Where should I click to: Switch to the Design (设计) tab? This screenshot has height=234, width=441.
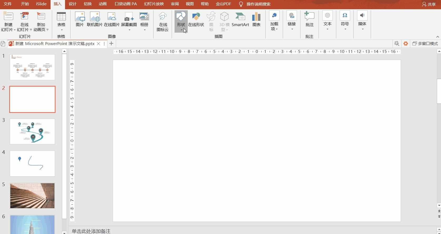pos(72,4)
